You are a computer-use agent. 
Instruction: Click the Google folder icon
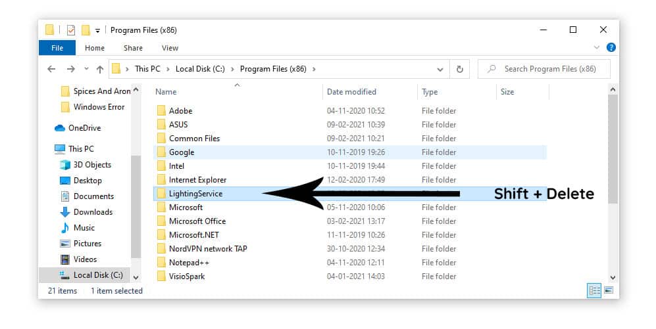tap(161, 152)
